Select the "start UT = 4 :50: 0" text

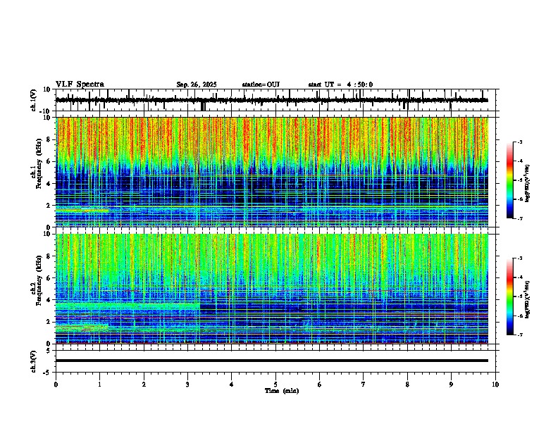340,85
